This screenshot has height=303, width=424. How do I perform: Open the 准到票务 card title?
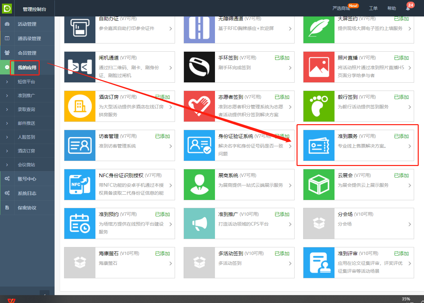coord(347,136)
